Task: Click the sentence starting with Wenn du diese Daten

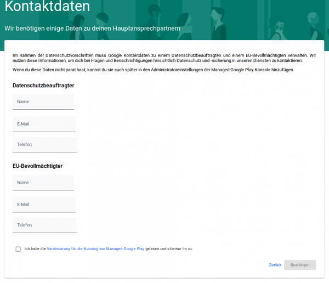Action: [153, 70]
